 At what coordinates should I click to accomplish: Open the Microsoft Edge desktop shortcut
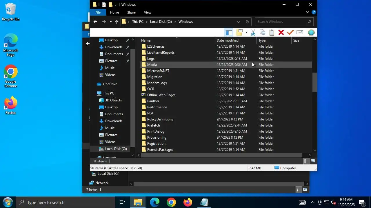tap(10, 45)
